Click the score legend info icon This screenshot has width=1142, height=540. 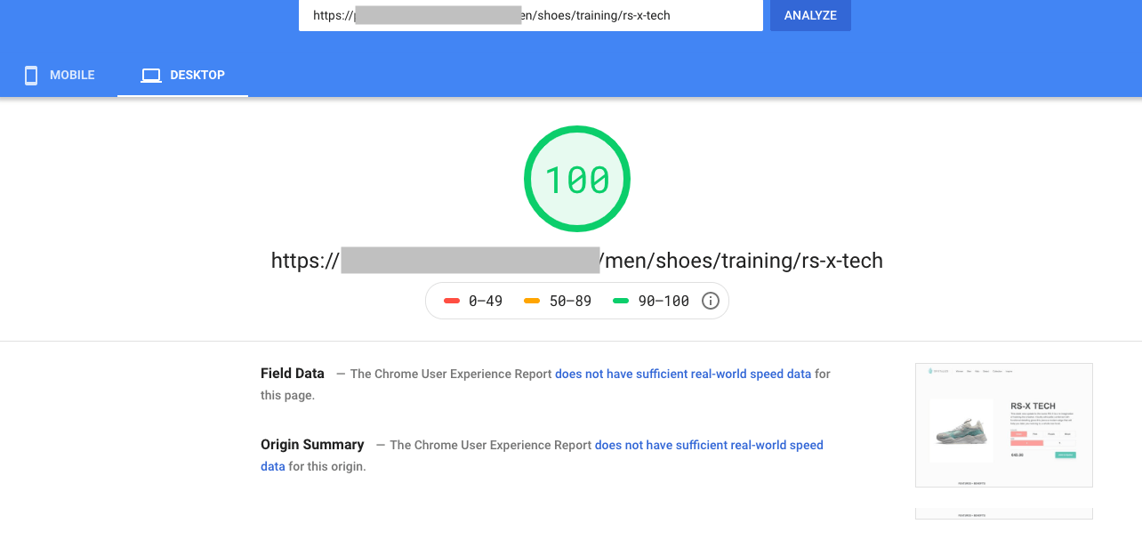coord(710,301)
